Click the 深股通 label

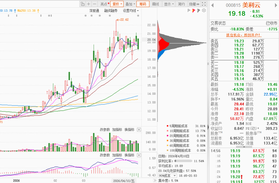coord(94,11)
